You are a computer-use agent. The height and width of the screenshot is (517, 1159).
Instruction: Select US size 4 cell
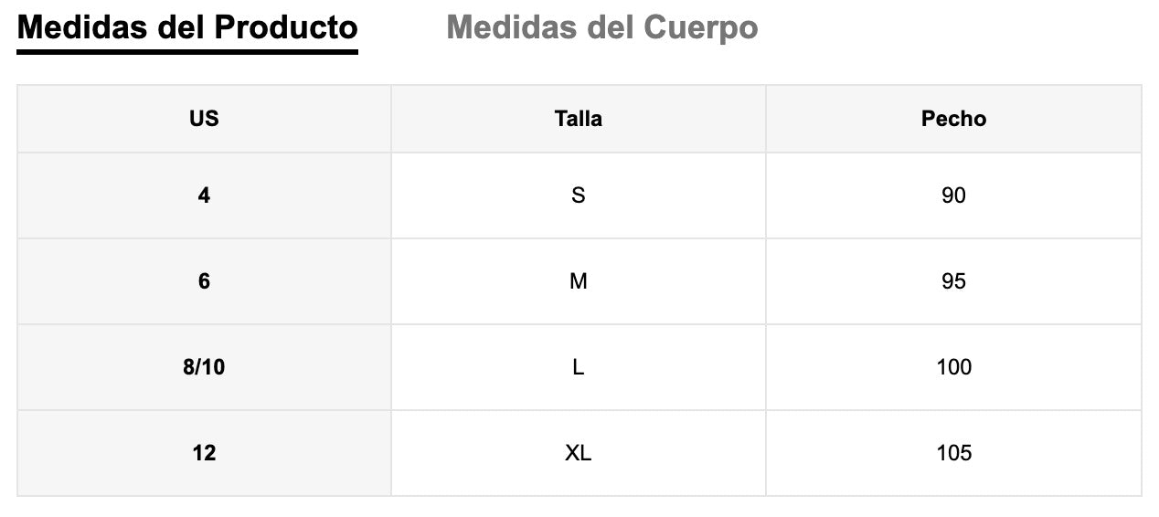[x=204, y=195]
